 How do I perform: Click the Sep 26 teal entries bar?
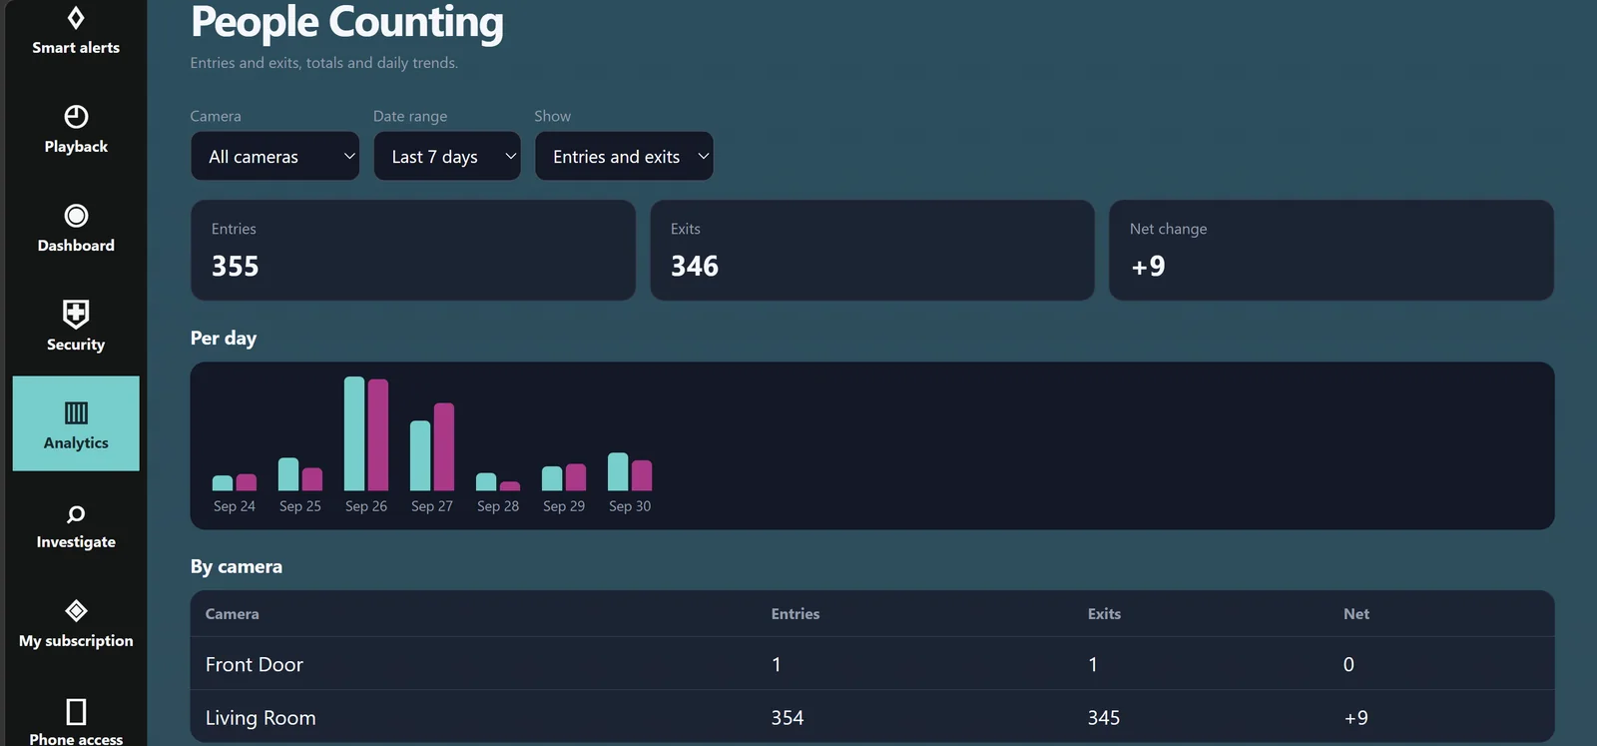click(354, 433)
